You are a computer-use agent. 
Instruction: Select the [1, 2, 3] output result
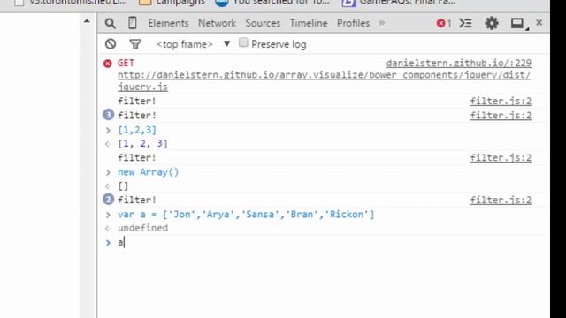pyautogui.click(x=142, y=143)
